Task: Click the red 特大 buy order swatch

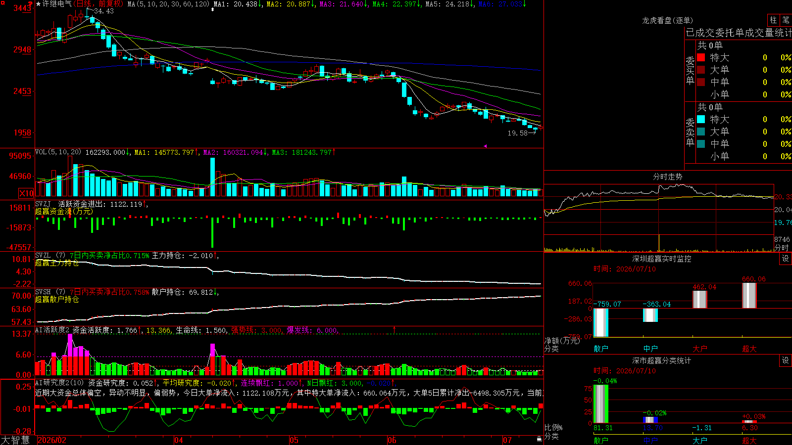Action: click(701, 57)
